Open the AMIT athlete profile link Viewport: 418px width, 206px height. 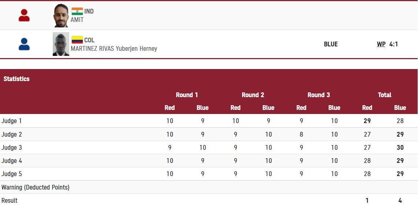pyautogui.click(x=77, y=20)
